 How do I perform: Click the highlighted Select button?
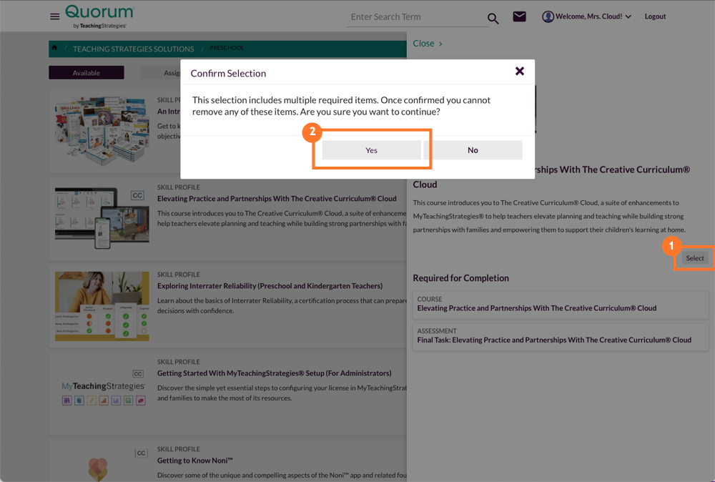pyautogui.click(x=694, y=258)
